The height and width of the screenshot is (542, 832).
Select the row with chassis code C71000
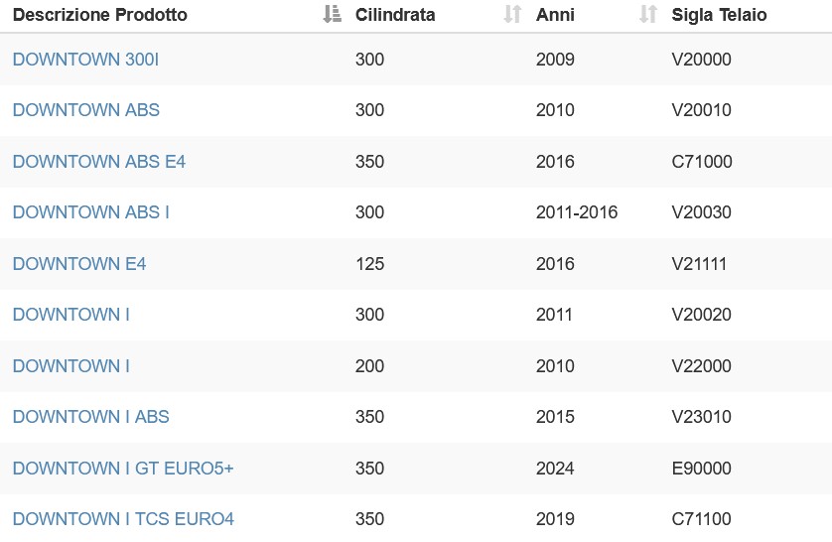point(416,161)
